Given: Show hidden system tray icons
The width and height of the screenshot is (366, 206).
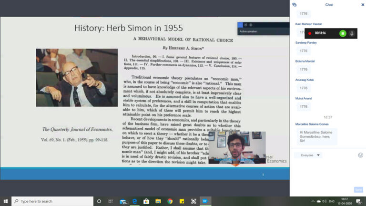Looking at the screenshot, I should [313, 201].
